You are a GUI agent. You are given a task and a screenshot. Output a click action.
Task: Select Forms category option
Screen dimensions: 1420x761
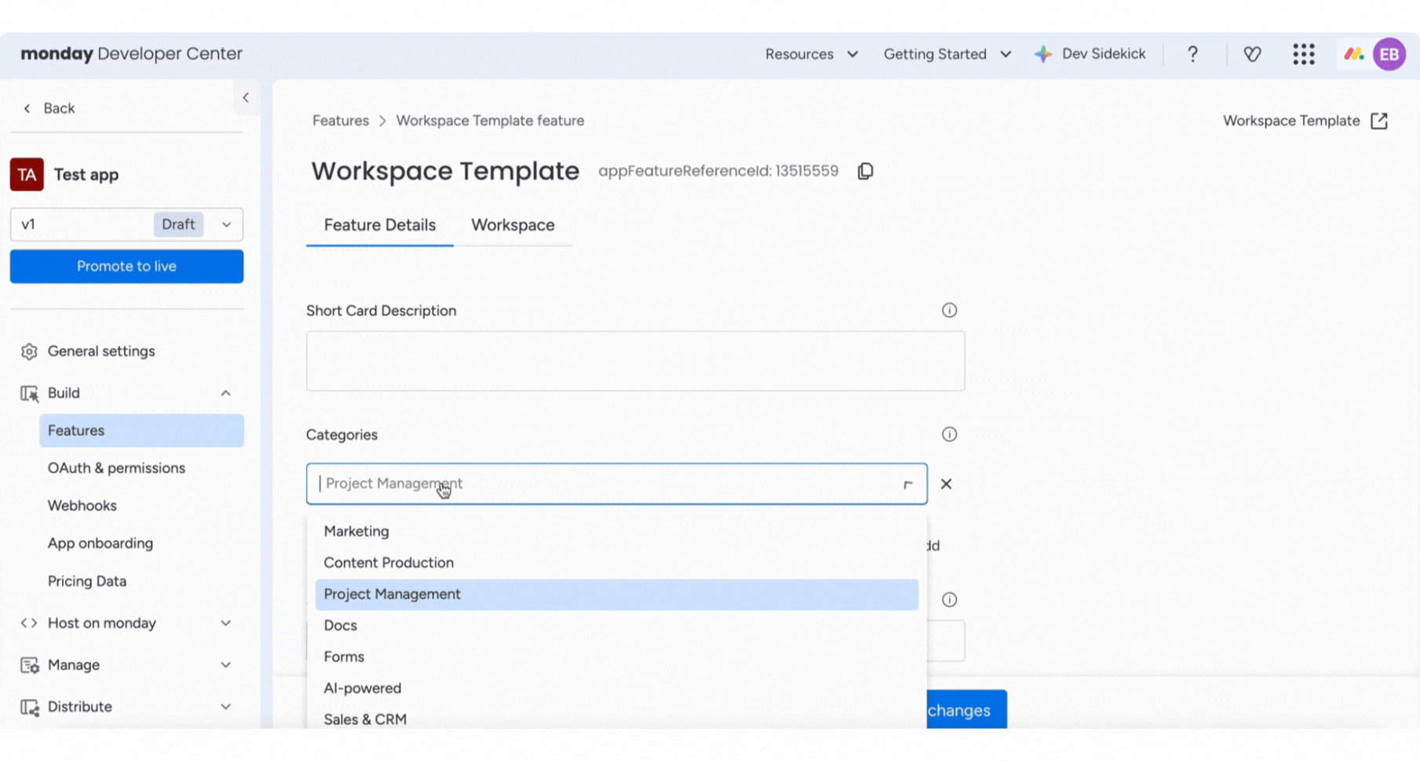(x=617, y=657)
